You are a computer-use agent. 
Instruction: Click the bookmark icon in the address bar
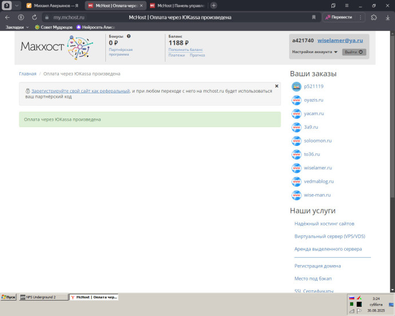tap(314, 17)
